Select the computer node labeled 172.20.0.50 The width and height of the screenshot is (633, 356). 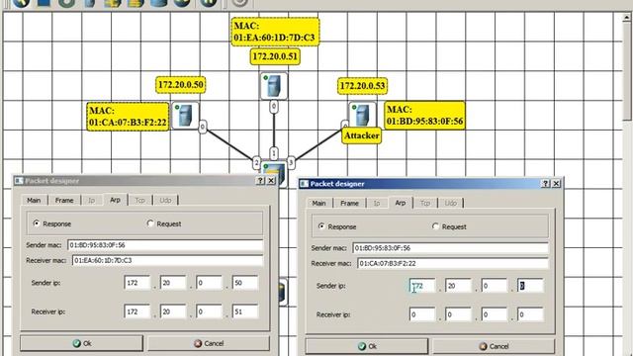point(185,116)
